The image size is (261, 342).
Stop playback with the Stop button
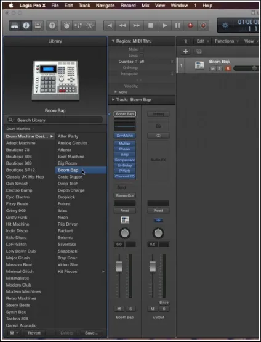[150, 26]
